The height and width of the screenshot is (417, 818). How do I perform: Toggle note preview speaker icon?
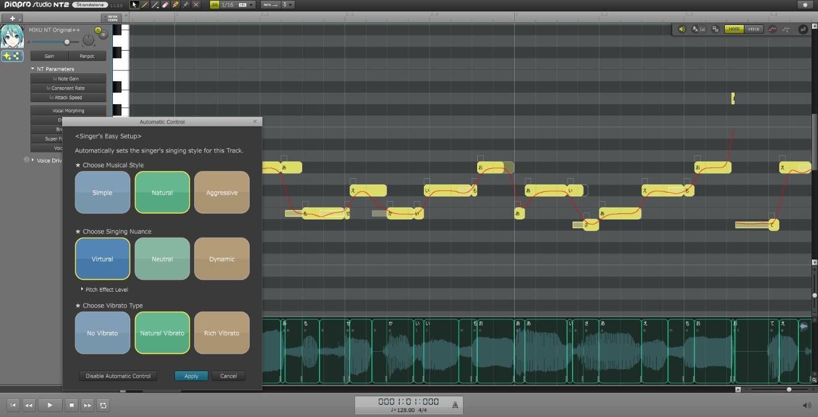pos(682,29)
